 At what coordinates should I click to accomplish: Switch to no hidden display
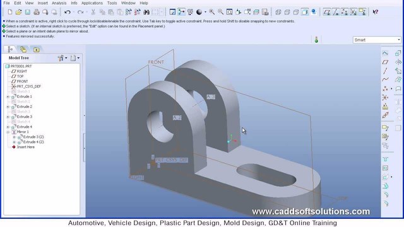(x=296, y=12)
